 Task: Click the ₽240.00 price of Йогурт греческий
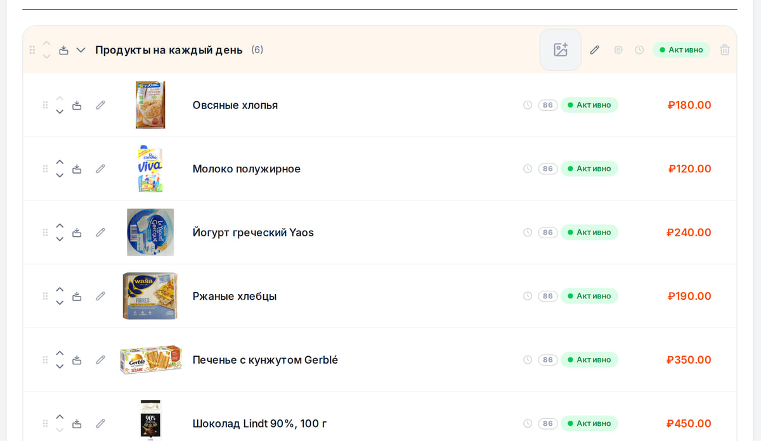coord(689,233)
